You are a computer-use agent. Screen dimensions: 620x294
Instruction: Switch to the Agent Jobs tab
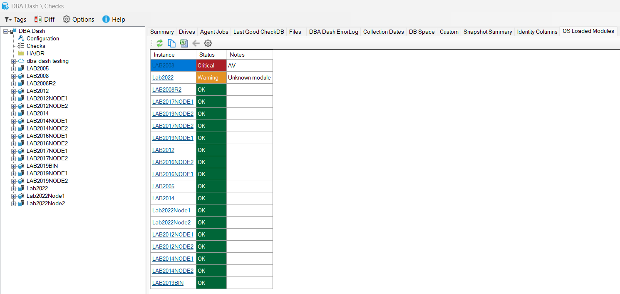214,32
